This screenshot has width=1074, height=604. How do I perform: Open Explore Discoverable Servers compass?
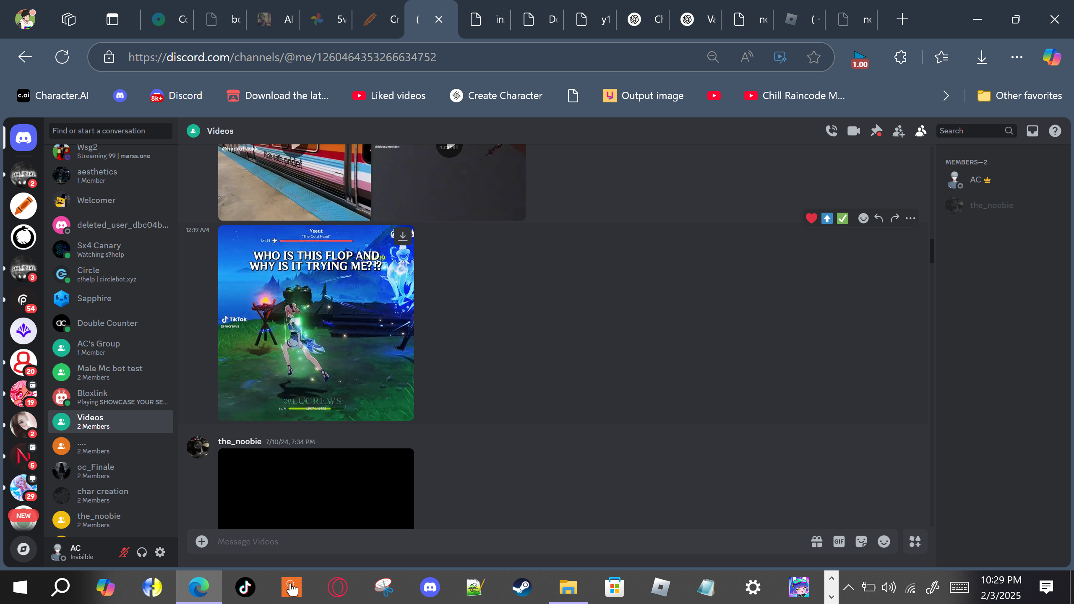pos(23,549)
